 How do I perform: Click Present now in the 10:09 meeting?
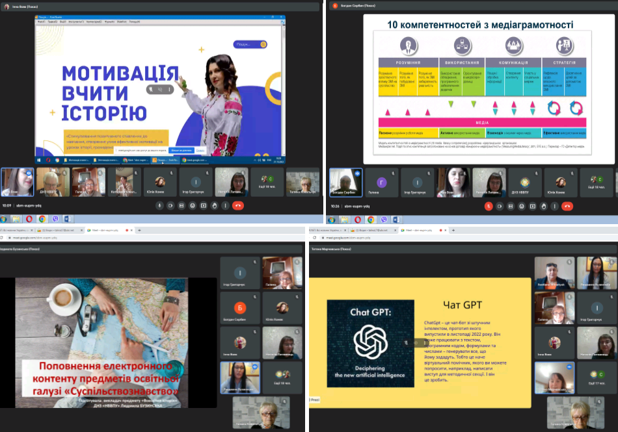pyautogui.click(x=204, y=205)
